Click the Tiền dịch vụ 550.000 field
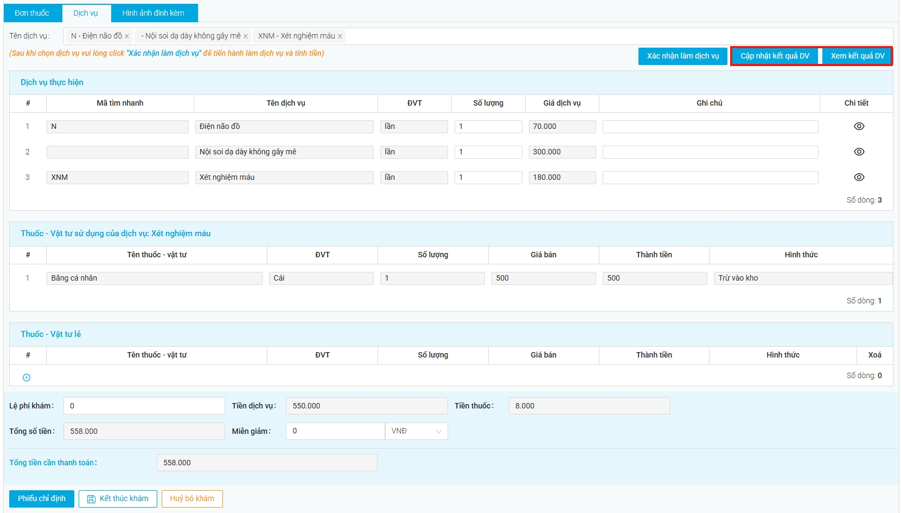Screen dimensions: 901x513 coord(367,406)
